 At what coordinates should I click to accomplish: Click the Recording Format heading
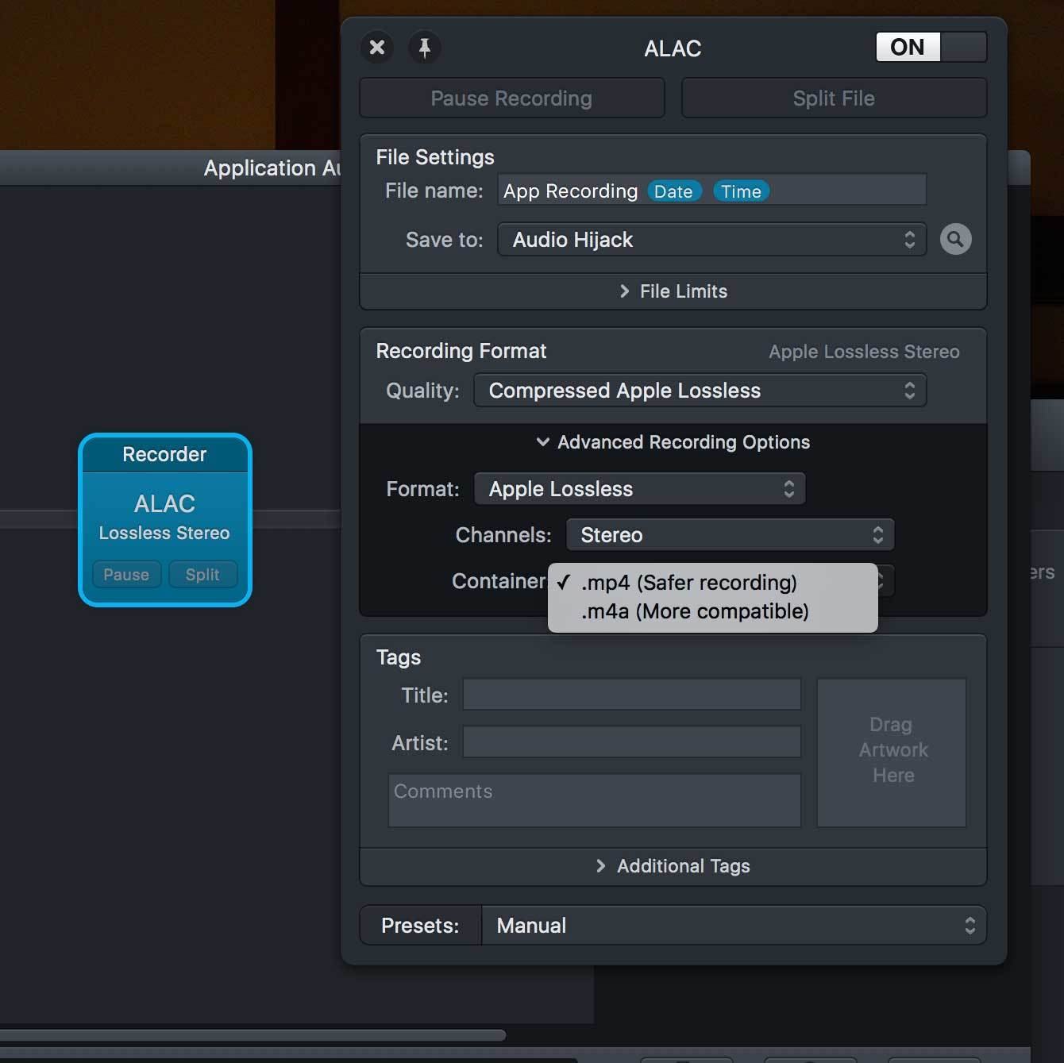[461, 351]
